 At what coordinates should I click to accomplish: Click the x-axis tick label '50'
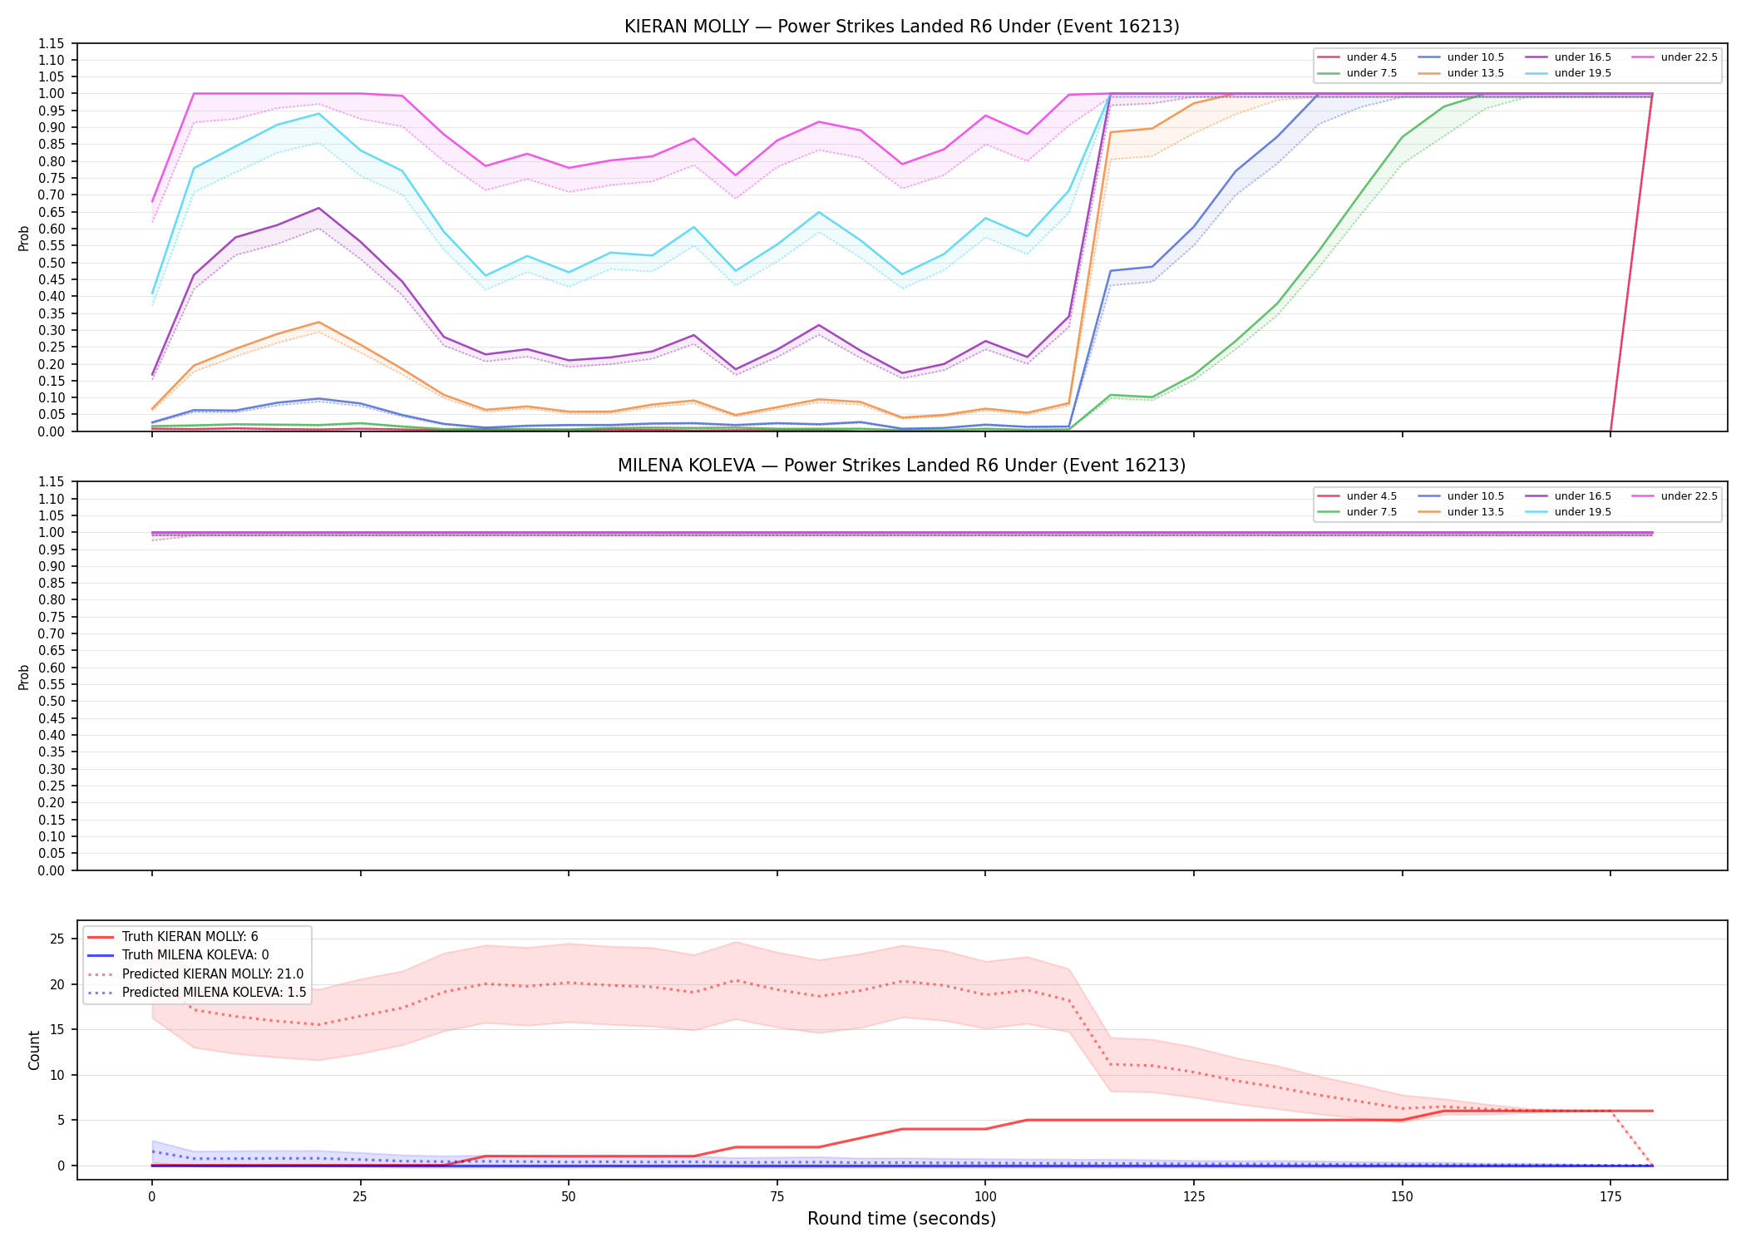568,1197
